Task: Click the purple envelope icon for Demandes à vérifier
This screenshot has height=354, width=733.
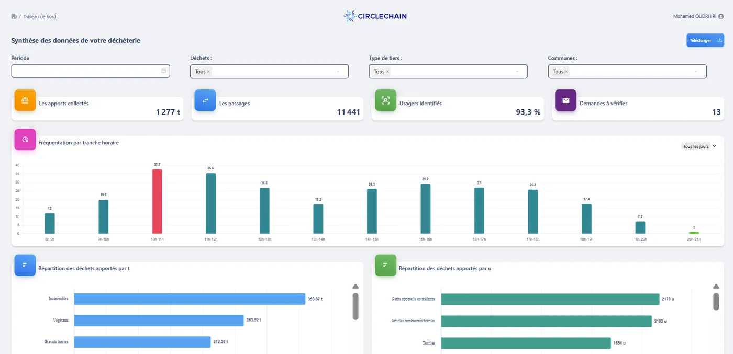Action: point(565,100)
